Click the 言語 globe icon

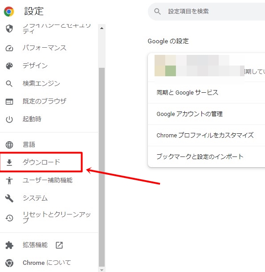(x=9, y=144)
